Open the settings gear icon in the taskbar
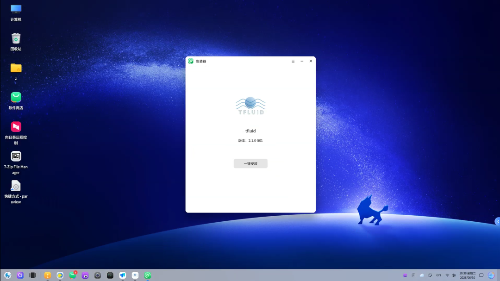500x281 pixels. point(98,275)
